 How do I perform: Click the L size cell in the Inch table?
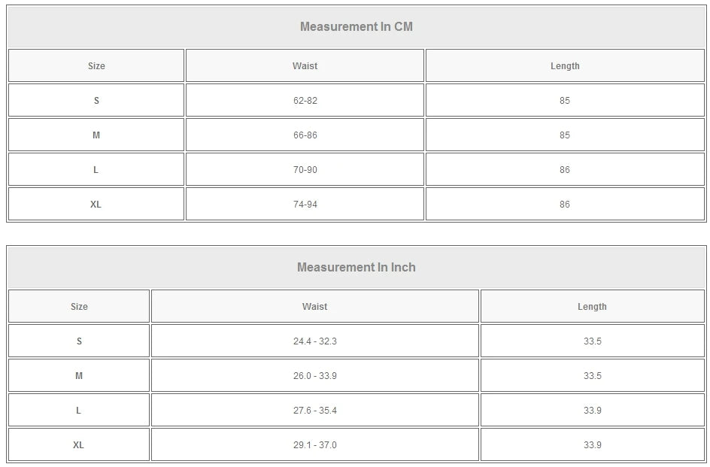click(x=79, y=411)
